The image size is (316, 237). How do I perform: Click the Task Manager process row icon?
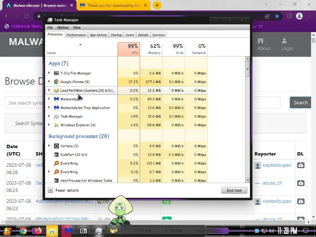point(56,116)
